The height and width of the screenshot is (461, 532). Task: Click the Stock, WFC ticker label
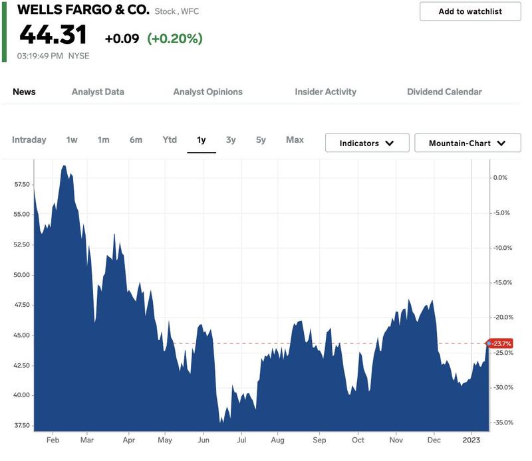click(x=177, y=11)
